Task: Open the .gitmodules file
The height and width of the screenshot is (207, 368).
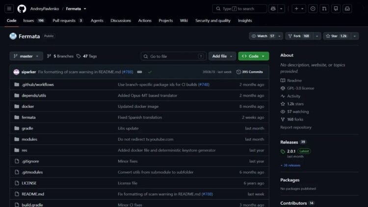Action: coord(32,172)
